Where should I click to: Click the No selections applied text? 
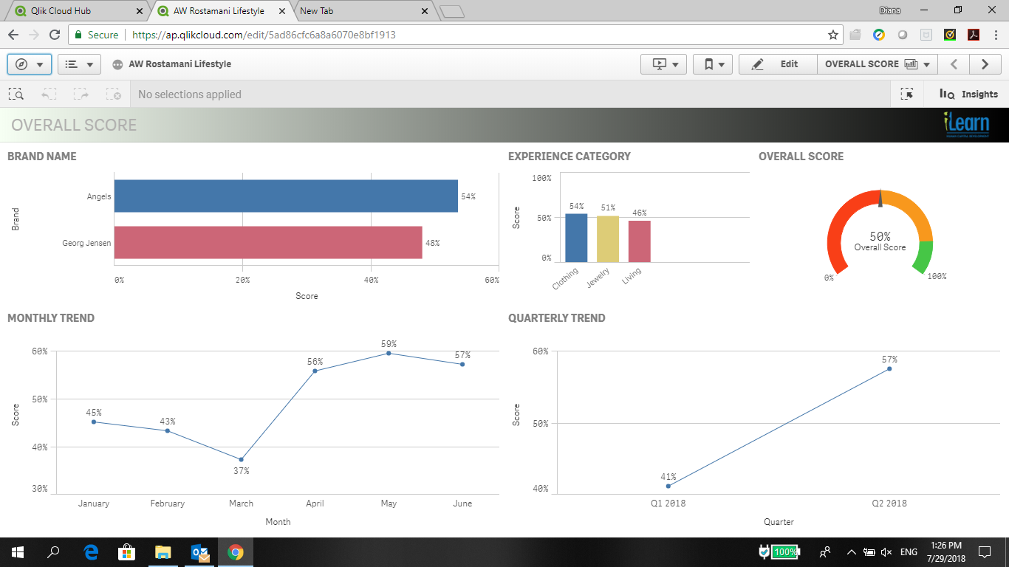click(x=190, y=94)
